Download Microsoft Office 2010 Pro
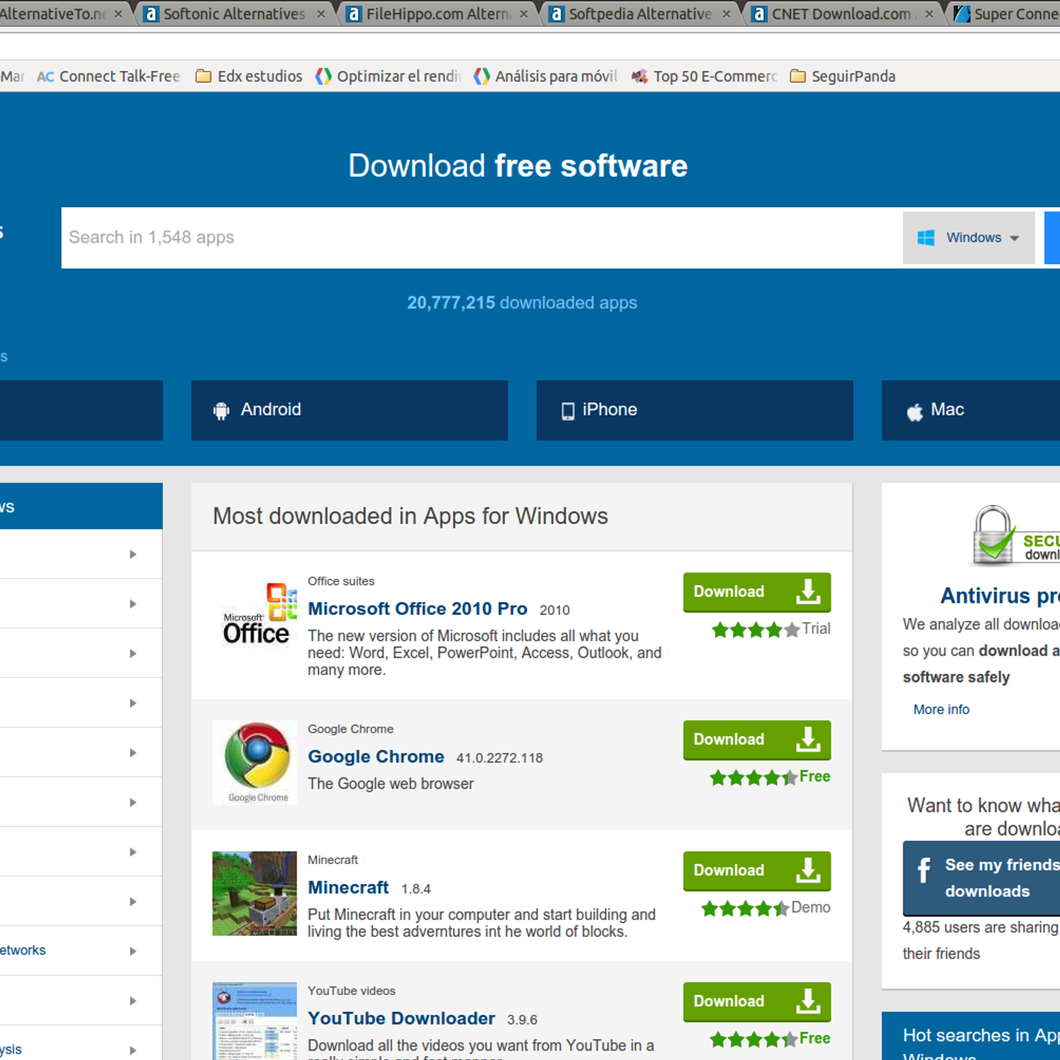Screen dimensions: 1060x1060 pyautogui.click(x=757, y=592)
